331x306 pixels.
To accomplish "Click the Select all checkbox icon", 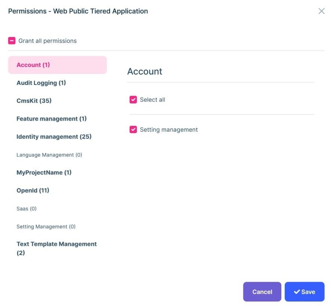I will pos(133,99).
